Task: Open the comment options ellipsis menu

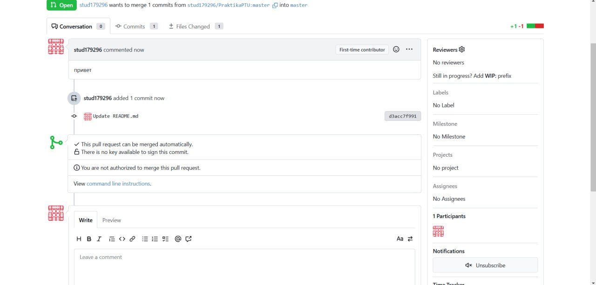Action: (x=409, y=49)
